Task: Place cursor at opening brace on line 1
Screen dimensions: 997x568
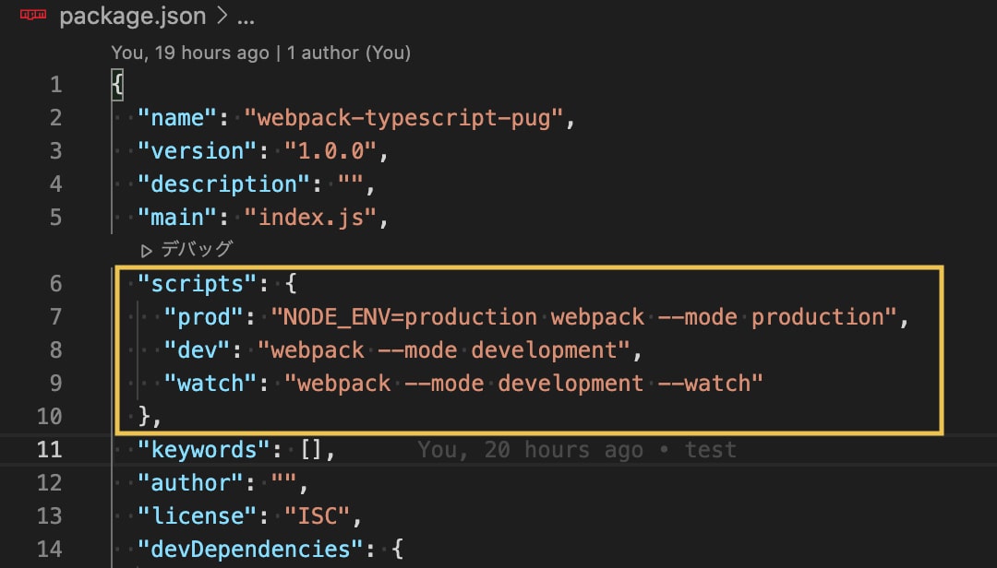Action: (117, 85)
